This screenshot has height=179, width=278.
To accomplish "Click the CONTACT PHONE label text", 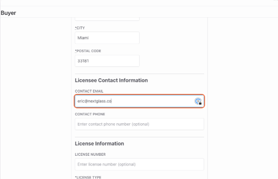I will coord(90,114).
